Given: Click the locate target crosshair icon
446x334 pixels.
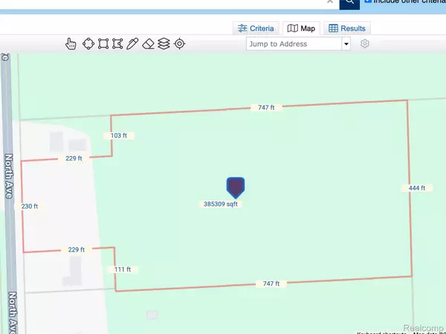Looking at the screenshot, I should coord(179,44).
